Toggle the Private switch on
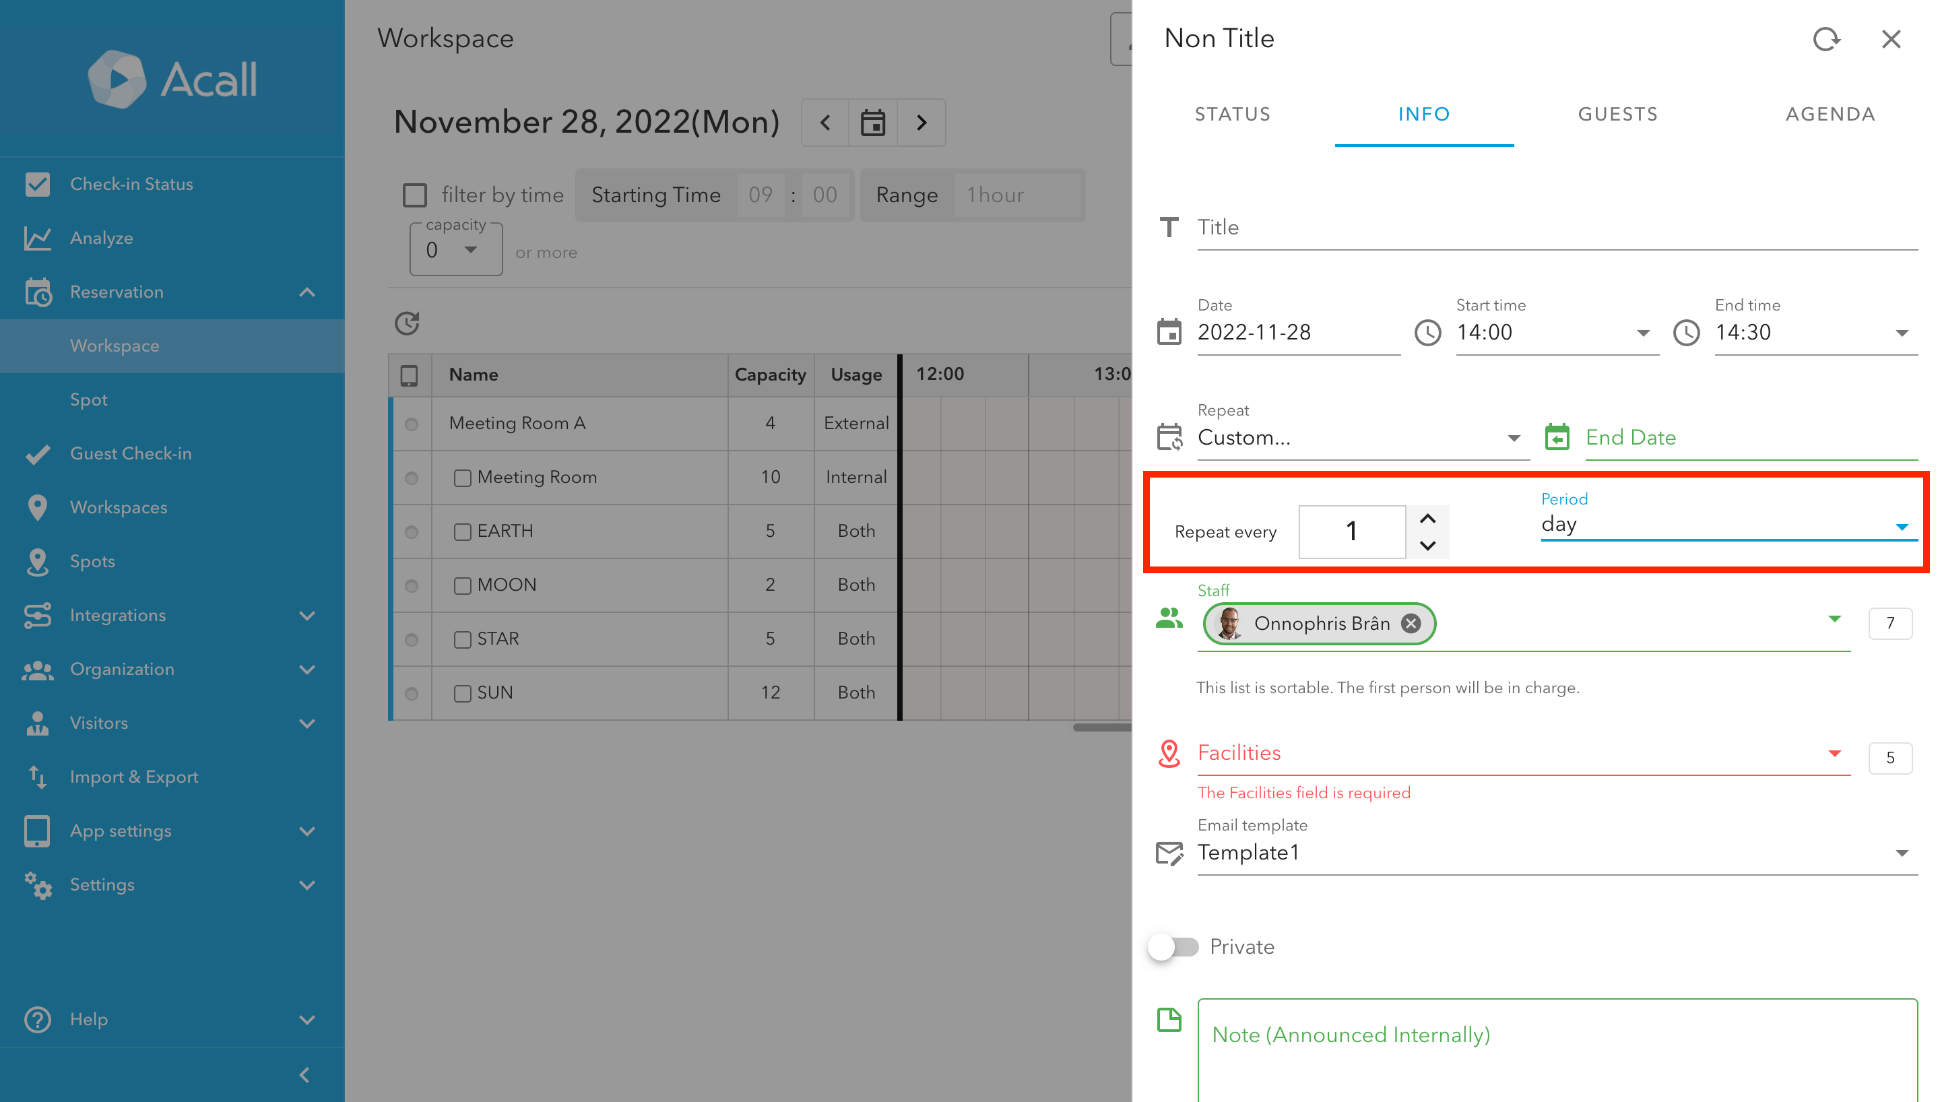Viewport: 1940px width, 1102px height. click(1173, 947)
